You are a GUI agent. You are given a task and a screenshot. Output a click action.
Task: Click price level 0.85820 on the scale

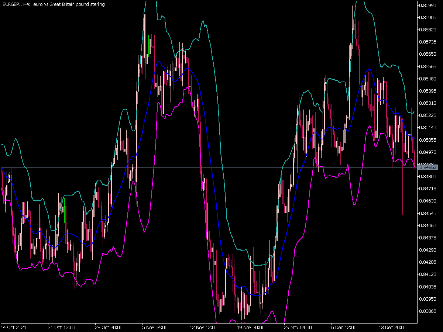pyautogui.click(x=428, y=30)
